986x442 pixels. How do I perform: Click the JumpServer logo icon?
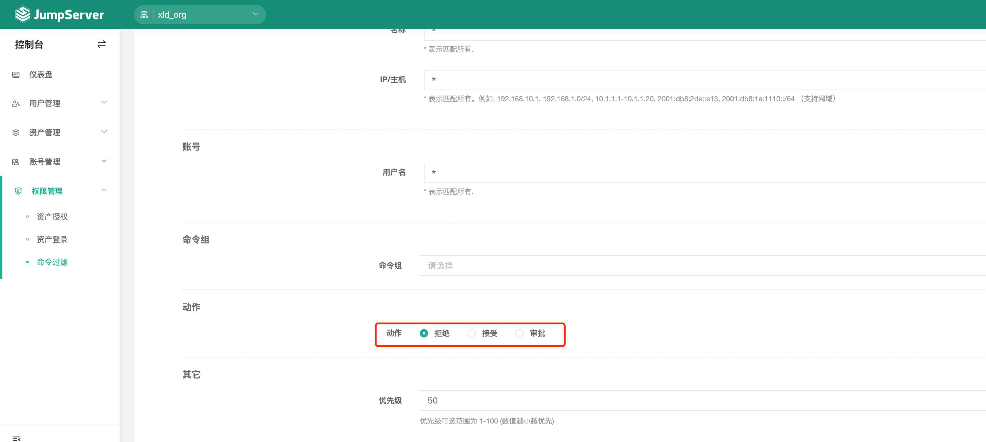point(23,14)
